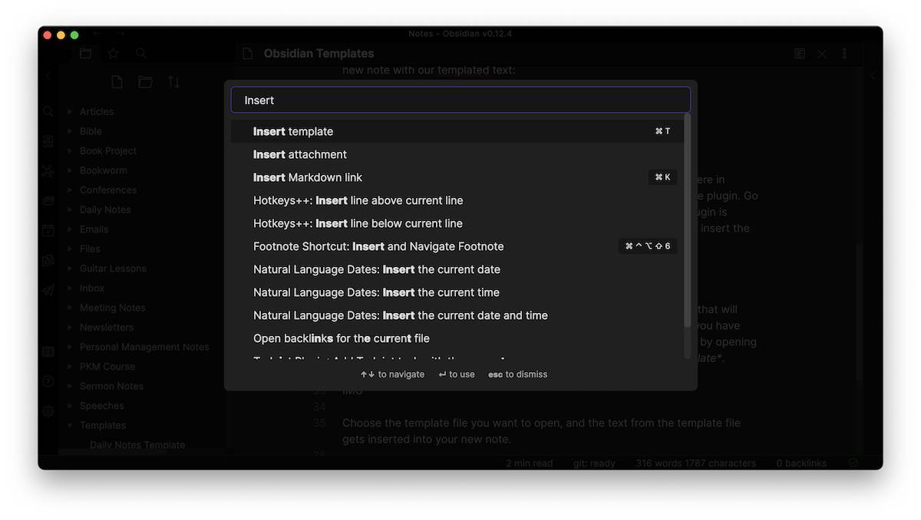Collapse the Templates folder arrow

point(70,426)
